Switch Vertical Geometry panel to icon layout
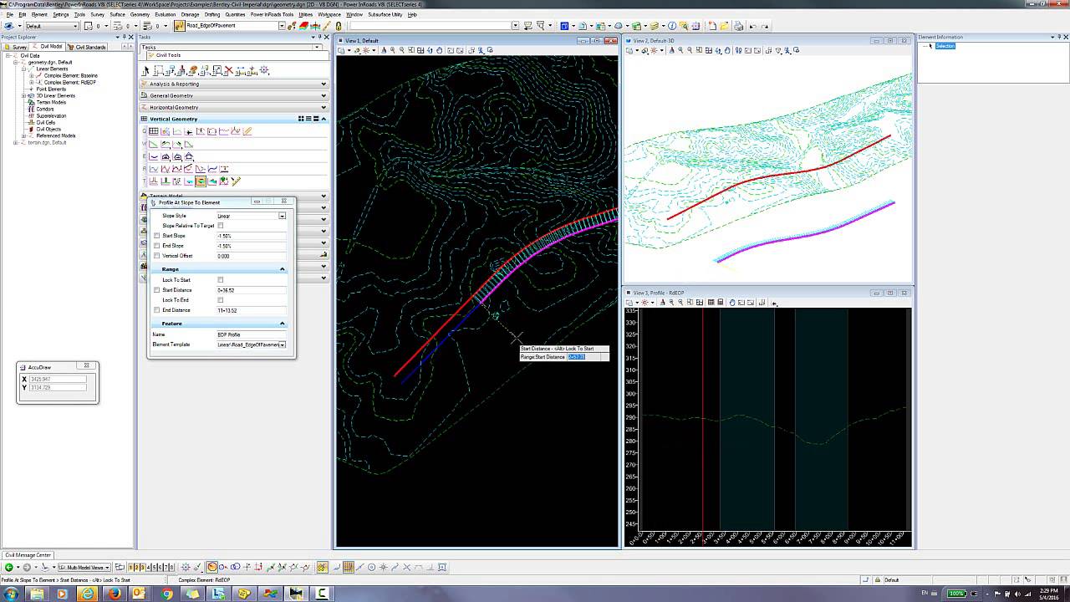The width and height of the screenshot is (1070, 602). pos(301,119)
